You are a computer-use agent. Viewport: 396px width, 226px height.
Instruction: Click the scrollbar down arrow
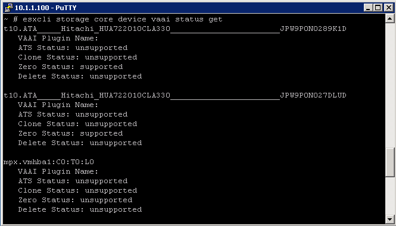pos(389,219)
